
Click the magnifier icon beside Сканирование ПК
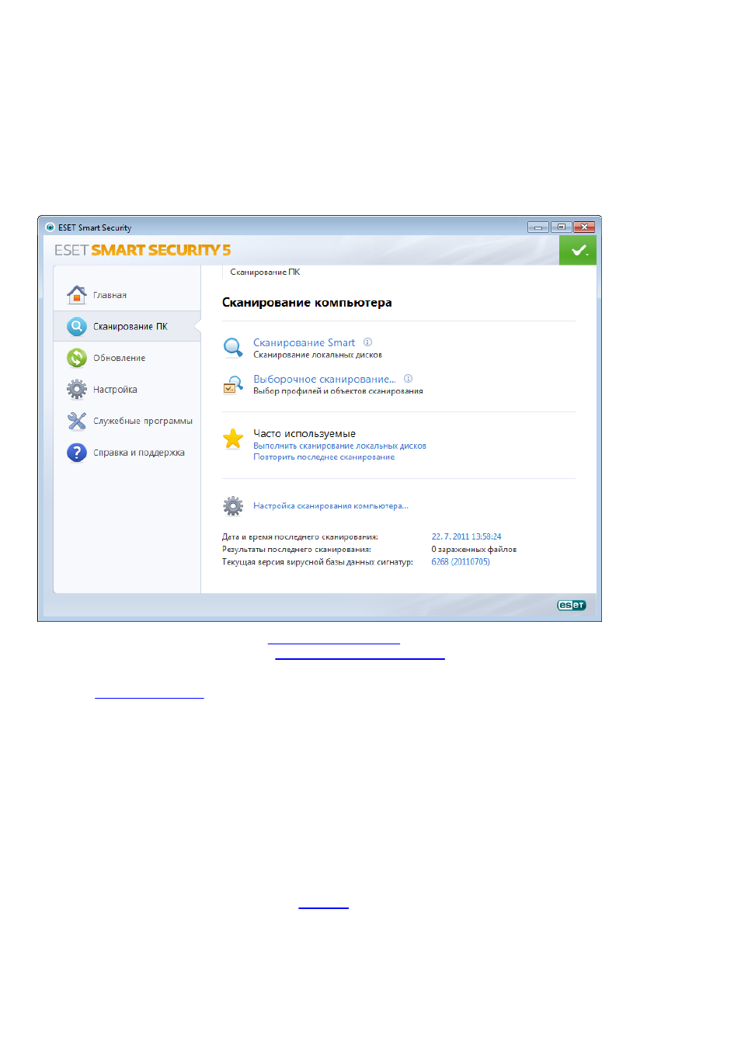click(77, 327)
